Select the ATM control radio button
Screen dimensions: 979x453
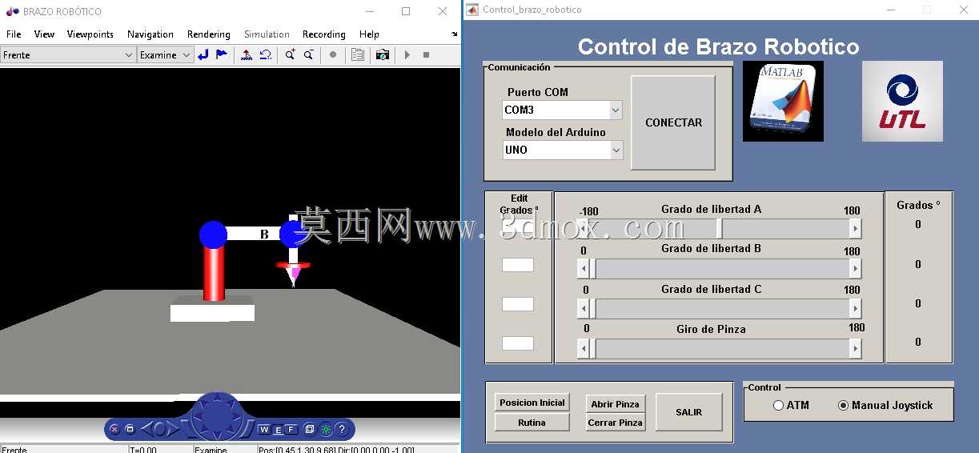(x=778, y=406)
